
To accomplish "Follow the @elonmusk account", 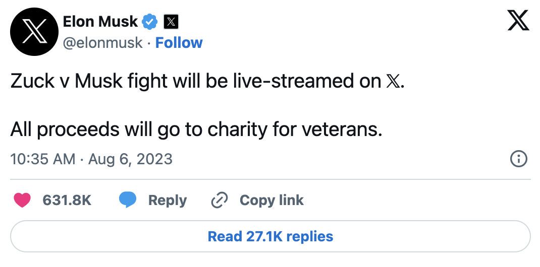I will (179, 43).
